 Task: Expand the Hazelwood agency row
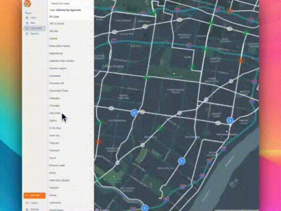pos(71,203)
